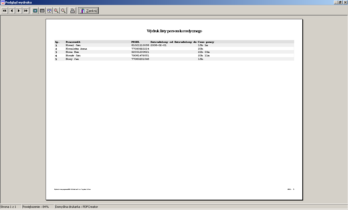This screenshot has width=348, height=210.
Task: Select the name 'Kowalska Anna'
Action: point(76,49)
